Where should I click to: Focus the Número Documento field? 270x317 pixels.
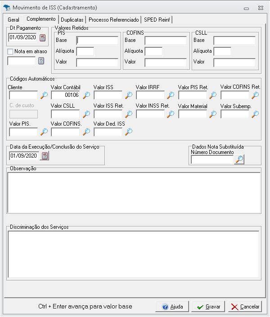[x=212, y=160]
